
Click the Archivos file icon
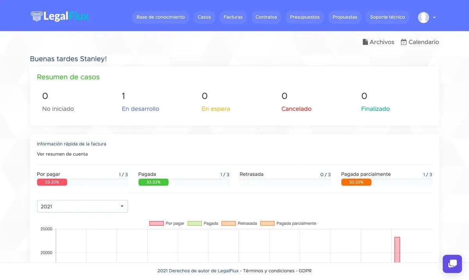(365, 42)
